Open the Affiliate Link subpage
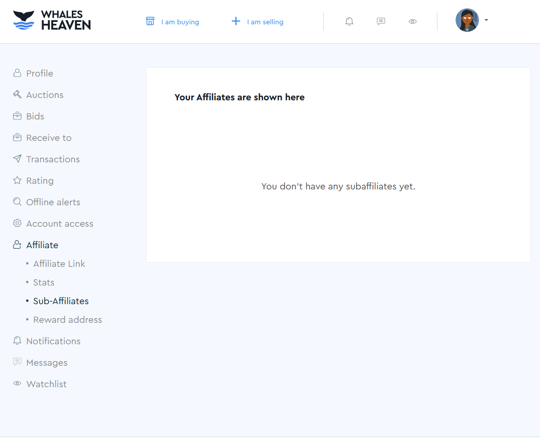 (x=59, y=264)
